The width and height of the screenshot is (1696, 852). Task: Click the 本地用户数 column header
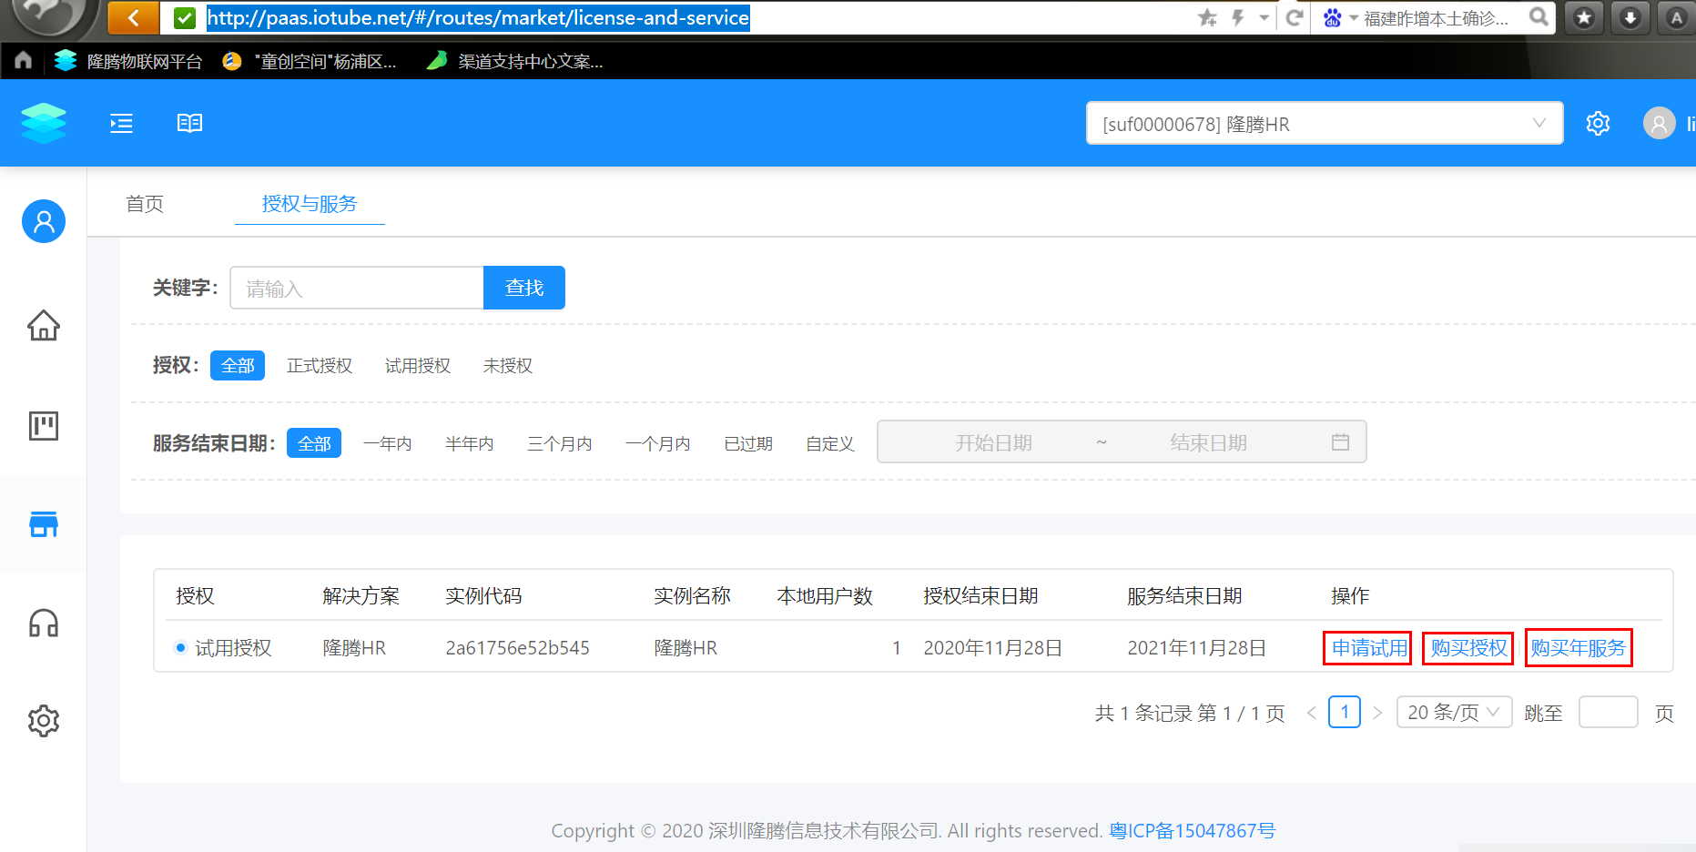pyautogui.click(x=825, y=596)
